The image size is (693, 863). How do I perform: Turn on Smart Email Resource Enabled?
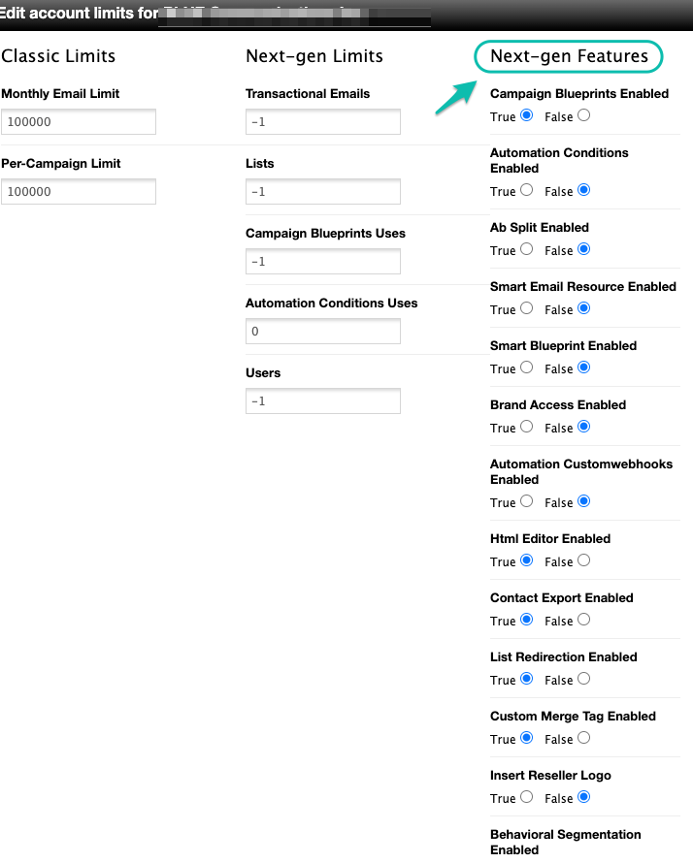pyautogui.click(x=527, y=308)
